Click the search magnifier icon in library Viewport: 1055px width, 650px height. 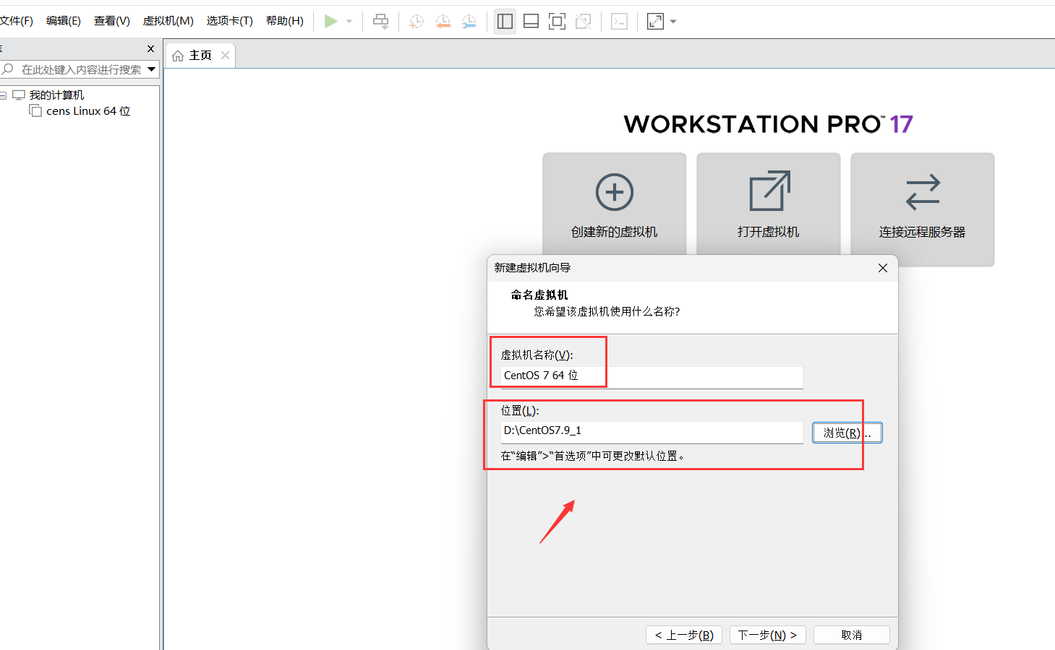[x=8, y=69]
